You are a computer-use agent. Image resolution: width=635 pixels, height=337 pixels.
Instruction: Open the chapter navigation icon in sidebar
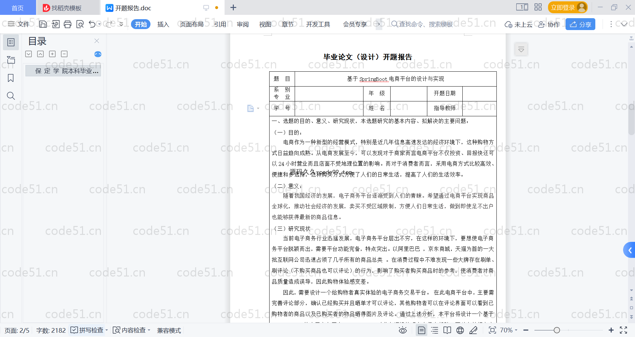11,60
